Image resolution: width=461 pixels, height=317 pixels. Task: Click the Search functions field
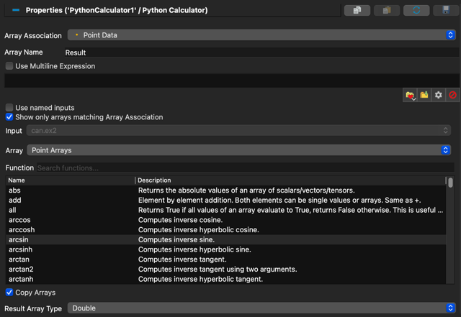[246, 168]
